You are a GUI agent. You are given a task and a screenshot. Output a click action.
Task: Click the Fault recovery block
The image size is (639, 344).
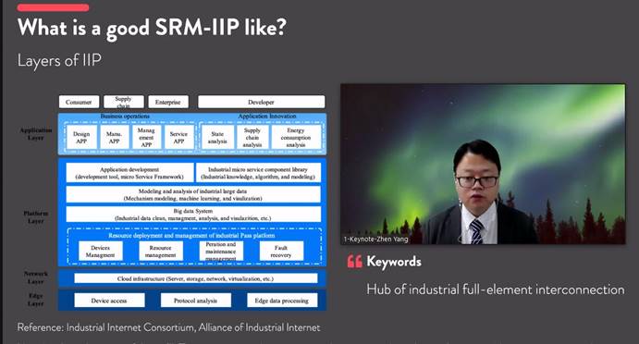click(x=281, y=252)
